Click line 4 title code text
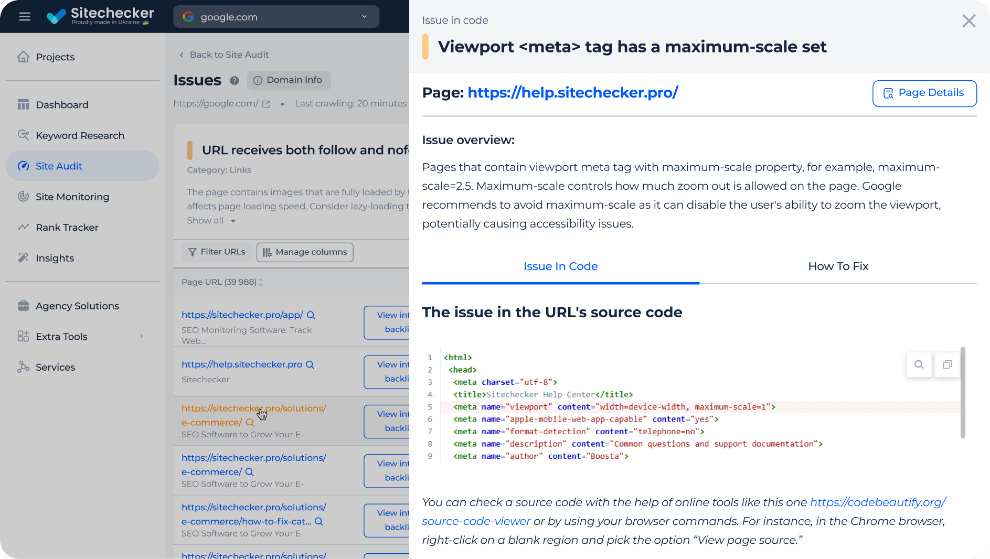The image size is (990, 559). click(543, 394)
